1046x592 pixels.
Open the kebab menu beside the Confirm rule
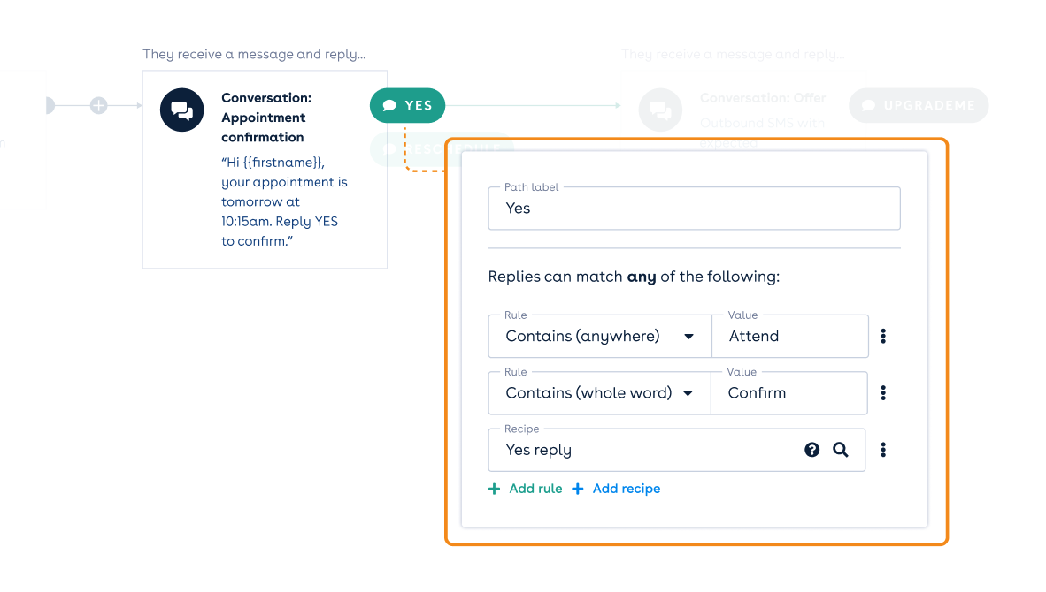(882, 392)
